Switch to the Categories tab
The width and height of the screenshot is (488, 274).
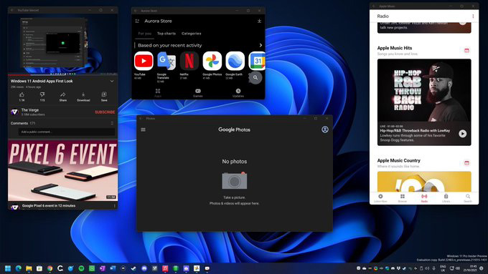click(192, 34)
